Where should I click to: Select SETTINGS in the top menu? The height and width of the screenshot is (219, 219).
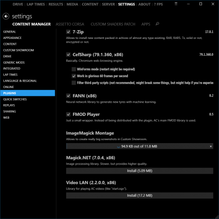127,4
